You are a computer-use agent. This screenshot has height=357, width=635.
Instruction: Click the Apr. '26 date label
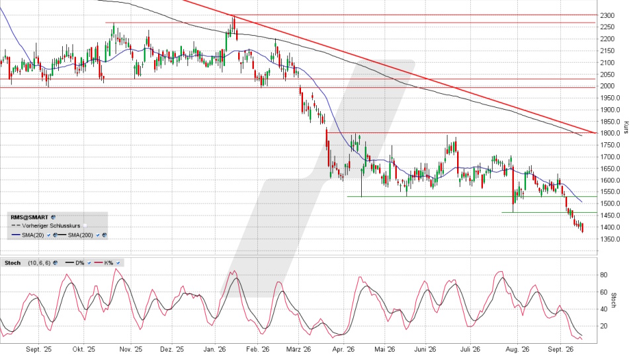343,349
